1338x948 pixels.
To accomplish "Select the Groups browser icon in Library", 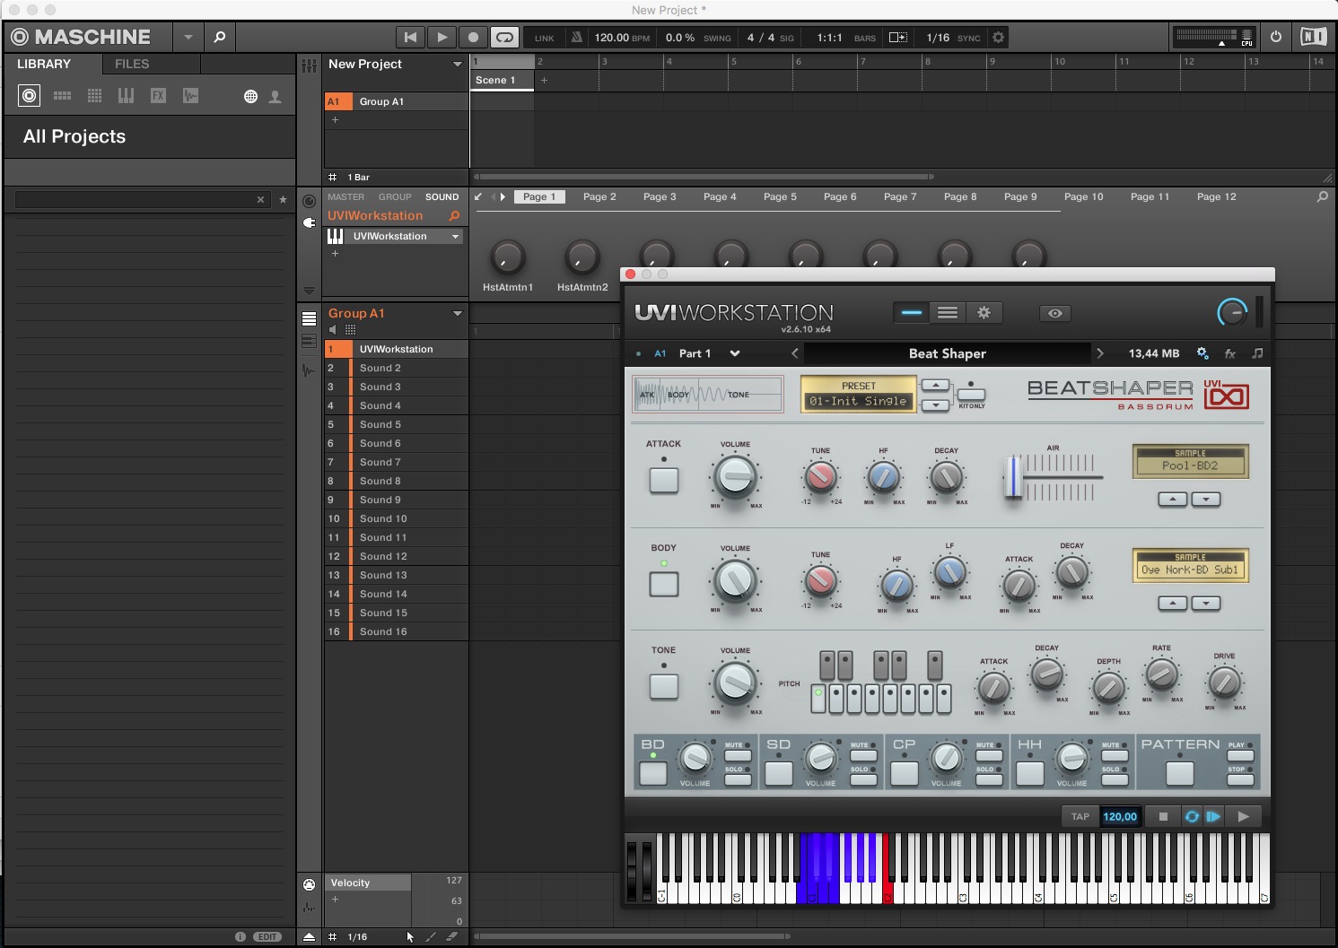I will 62,96.
